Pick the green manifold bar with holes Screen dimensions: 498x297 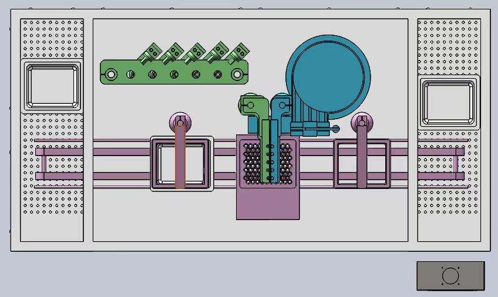(x=174, y=72)
